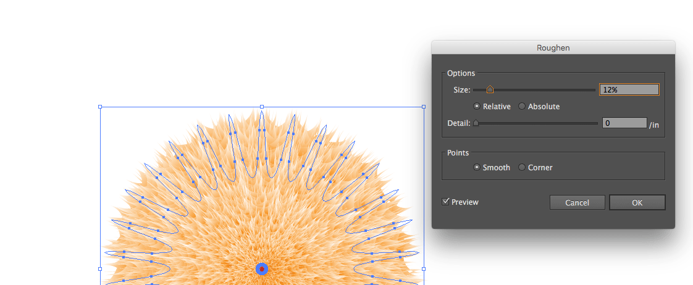The image size is (693, 285).
Task: Toggle the Preview checkbox
Action: 445,202
